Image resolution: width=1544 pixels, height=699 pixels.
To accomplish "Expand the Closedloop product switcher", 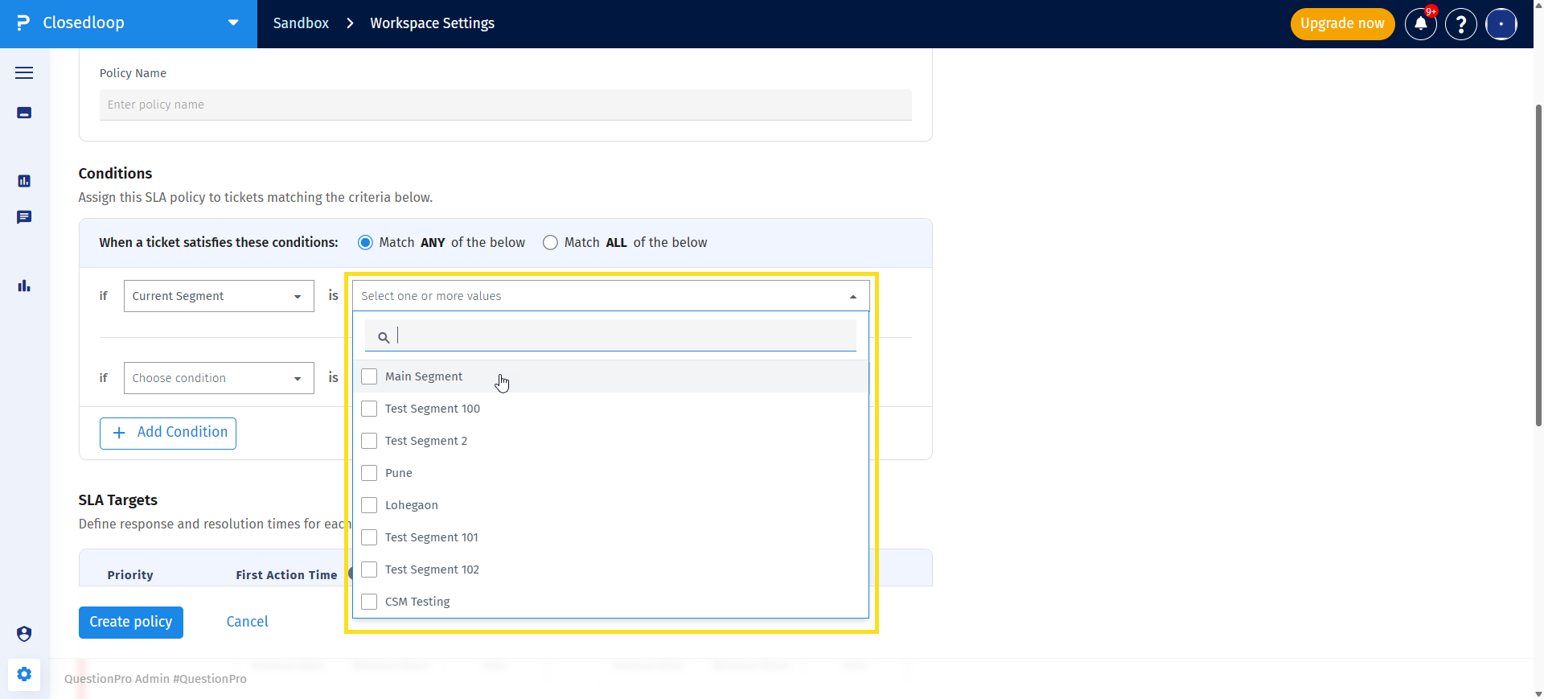I will [129, 23].
